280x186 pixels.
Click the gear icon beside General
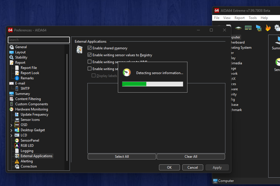coord(11,47)
